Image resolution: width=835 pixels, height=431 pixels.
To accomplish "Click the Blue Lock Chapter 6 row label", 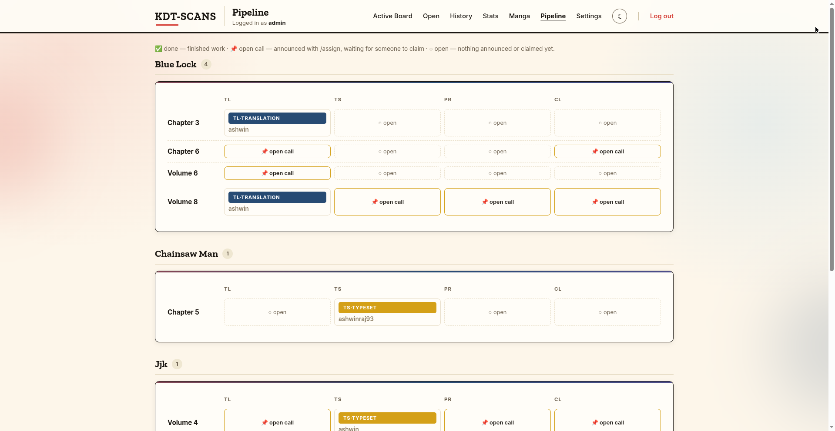I will [x=183, y=152].
